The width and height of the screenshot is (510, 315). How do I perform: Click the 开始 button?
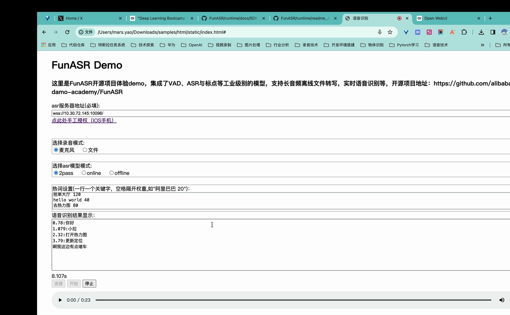coord(74,283)
